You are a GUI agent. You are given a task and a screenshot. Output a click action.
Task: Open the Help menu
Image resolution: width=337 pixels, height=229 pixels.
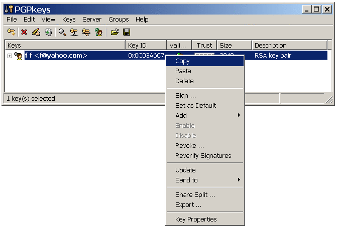pos(142,20)
